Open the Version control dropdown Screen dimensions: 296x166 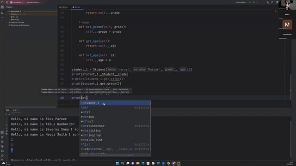33,2
